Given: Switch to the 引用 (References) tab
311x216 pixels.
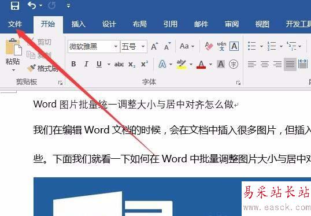Looking at the screenshot, I should pyautogui.click(x=171, y=24).
